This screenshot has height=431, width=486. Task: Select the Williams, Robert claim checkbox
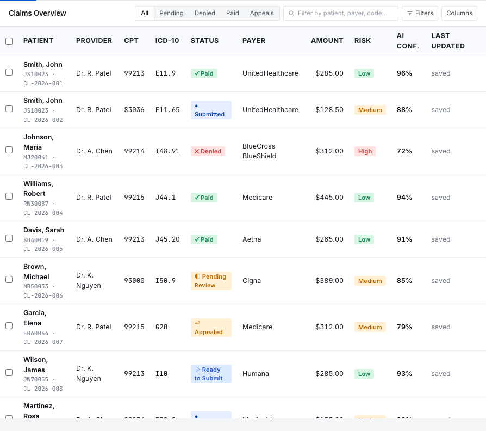point(9,196)
